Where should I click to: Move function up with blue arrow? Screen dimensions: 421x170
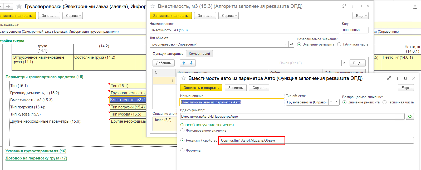click(x=184, y=63)
